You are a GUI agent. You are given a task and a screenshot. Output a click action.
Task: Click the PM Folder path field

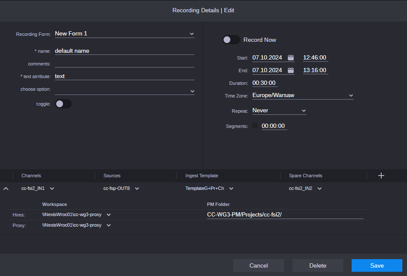285,214
